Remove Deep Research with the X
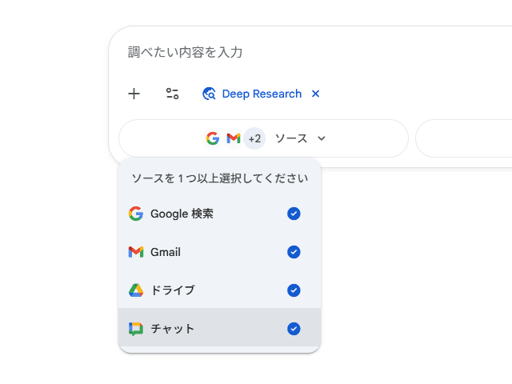The image size is (512, 384). click(x=315, y=94)
